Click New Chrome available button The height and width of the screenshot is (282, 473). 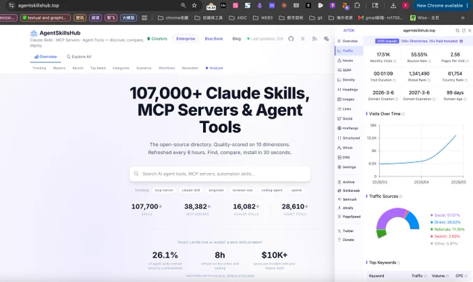(442, 6)
